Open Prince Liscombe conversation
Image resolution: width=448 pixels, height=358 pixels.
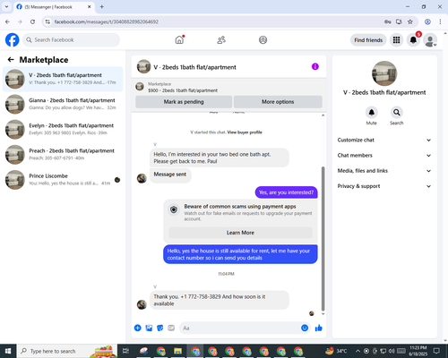(x=63, y=180)
